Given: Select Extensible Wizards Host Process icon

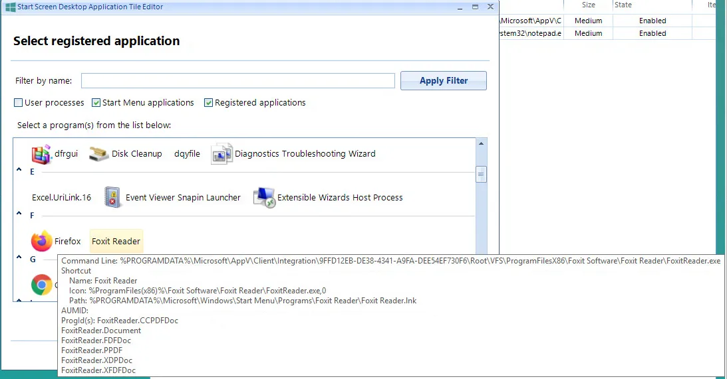Looking at the screenshot, I should [x=265, y=198].
